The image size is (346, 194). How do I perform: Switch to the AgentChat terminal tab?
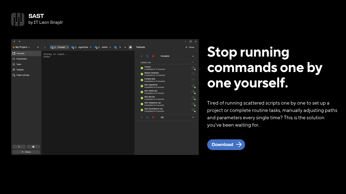click(x=83, y=47)
